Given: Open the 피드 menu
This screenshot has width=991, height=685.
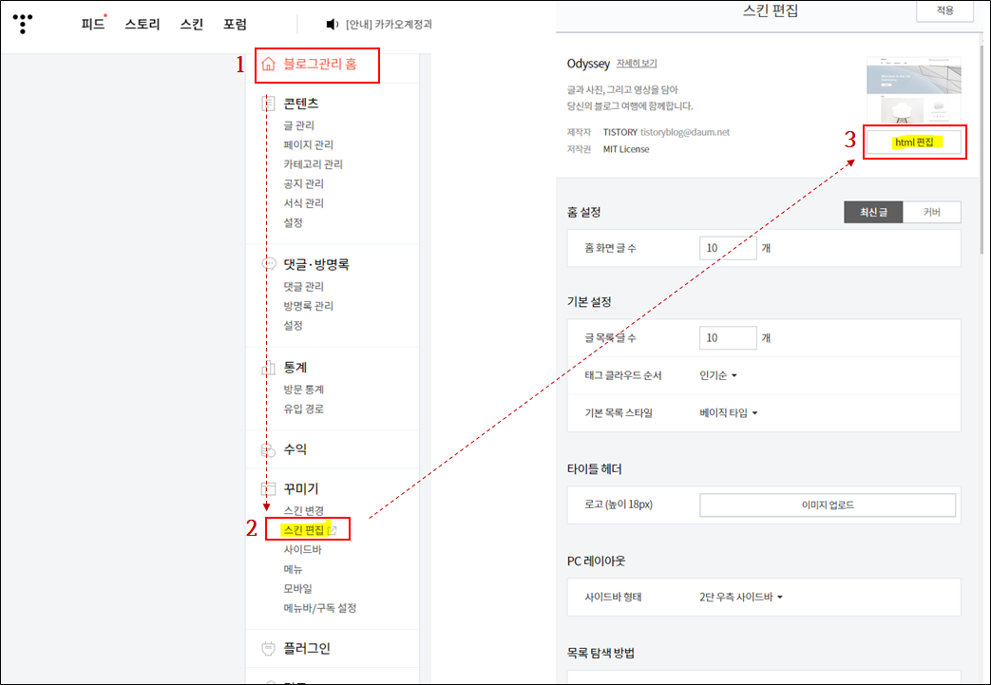Looking at the screenshot, I should (x=93, y=24).
